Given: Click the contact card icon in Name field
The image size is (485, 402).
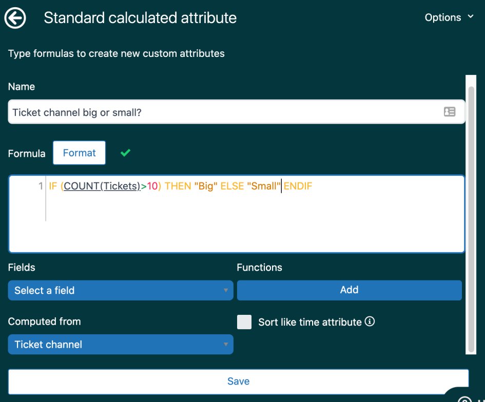Looking at the screenshot, I should coord(449,112).
